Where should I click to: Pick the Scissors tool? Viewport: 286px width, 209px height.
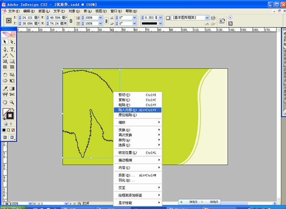click(12, 94)
